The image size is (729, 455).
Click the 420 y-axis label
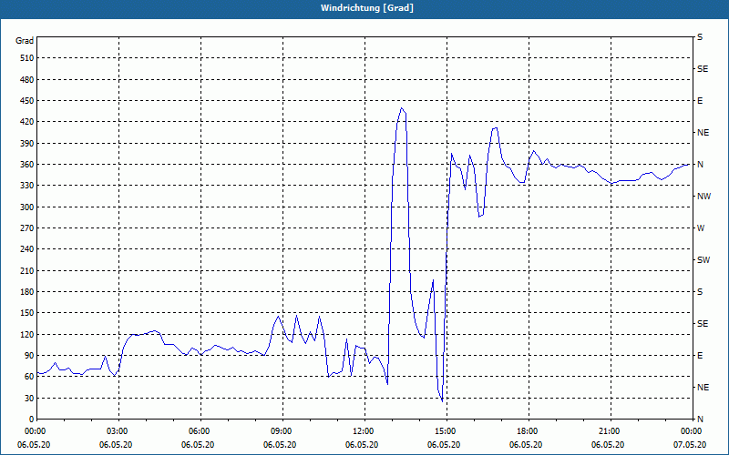(x=27, y=122)
